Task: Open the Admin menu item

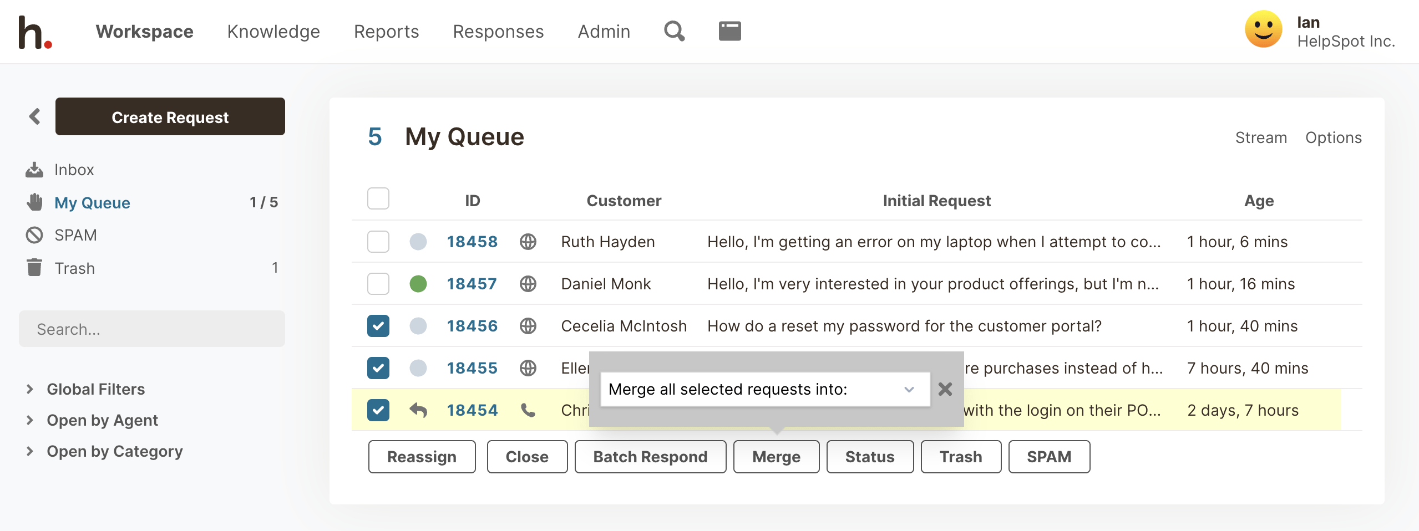Action: pyautogui.click(x=604, y=32)
